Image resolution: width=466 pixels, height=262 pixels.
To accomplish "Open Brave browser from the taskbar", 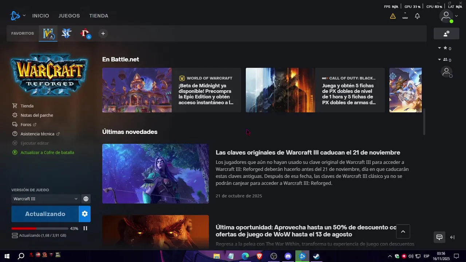I will coord(259,256).
